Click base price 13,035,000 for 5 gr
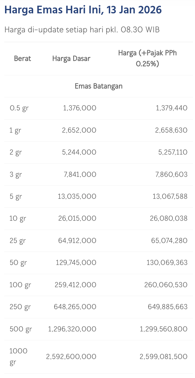 coord(77,196)
